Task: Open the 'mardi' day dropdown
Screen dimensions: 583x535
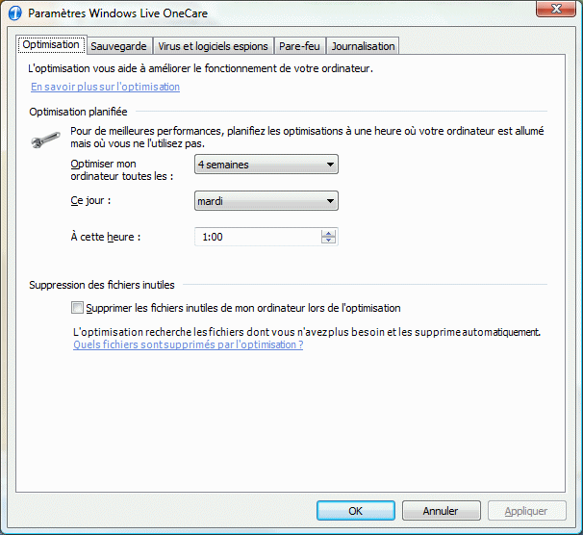Action: (x=266, y=201)
